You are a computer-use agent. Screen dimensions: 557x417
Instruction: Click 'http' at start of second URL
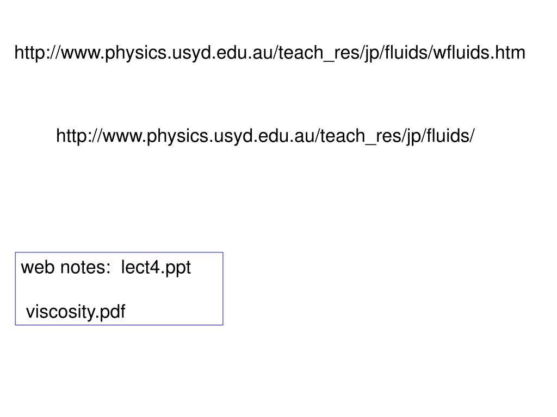[x=72, y=136]
